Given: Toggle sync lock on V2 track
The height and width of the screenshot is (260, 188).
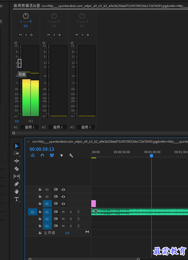Looking at the screenshot, I should pos(56,197).
